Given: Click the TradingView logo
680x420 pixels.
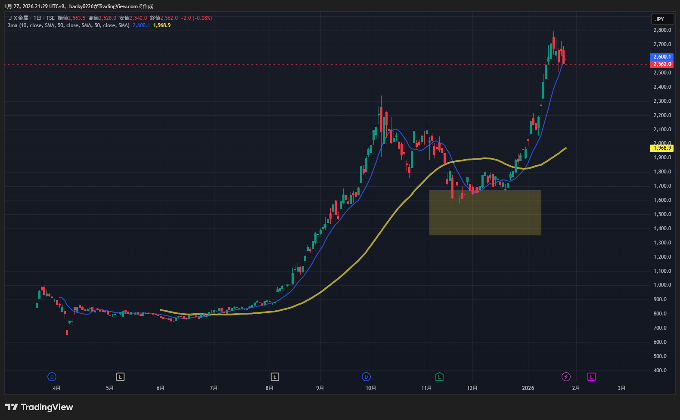Looking at the screenshot, I should pos(39,407).
